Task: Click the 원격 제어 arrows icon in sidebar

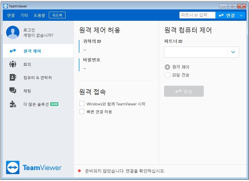Action: [x=13, y=51]
